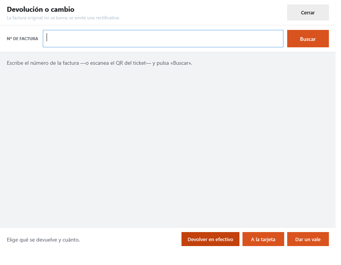Click the Buscar button
Viewport: 341px width, 265px height.
308,39
